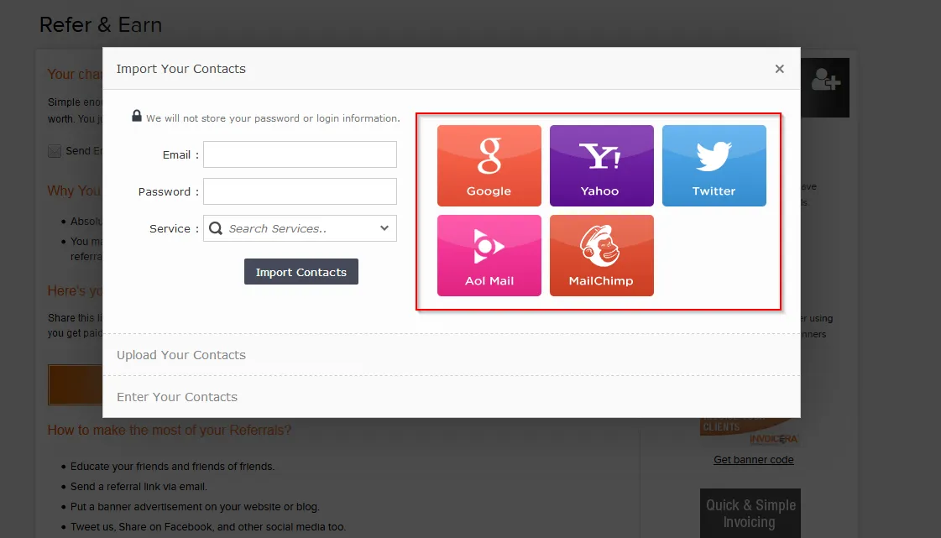The width and height of the screenshot is (941, 538).
Task: Click the Import Your Contacts heading
Action: [181, 69]
